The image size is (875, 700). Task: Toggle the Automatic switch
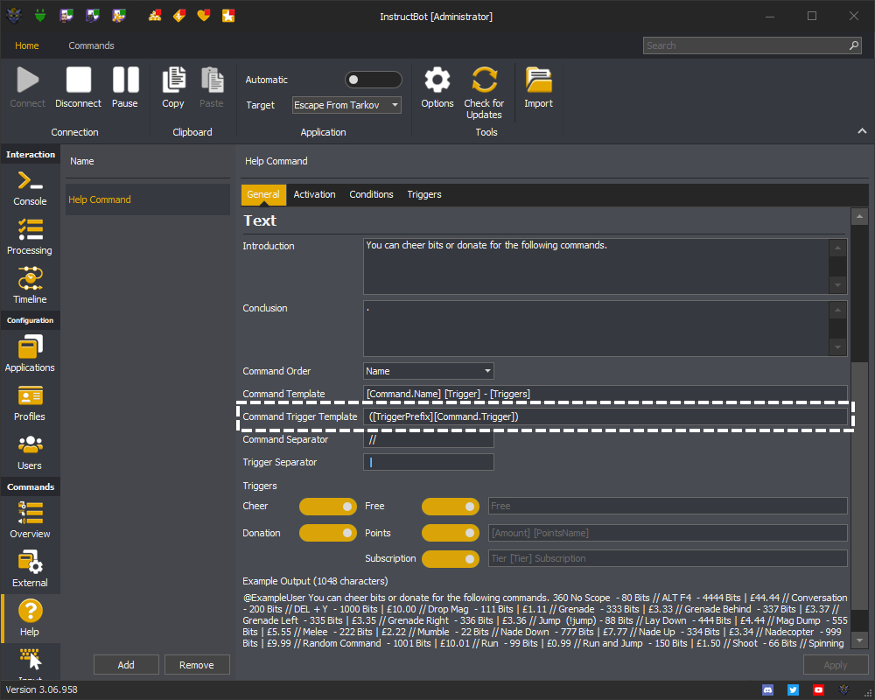coord(373,80)
